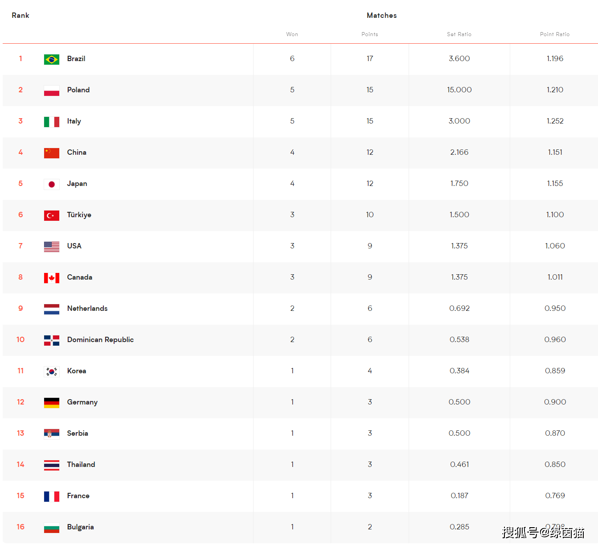Select the Dominican Republic flag icon

52,340
